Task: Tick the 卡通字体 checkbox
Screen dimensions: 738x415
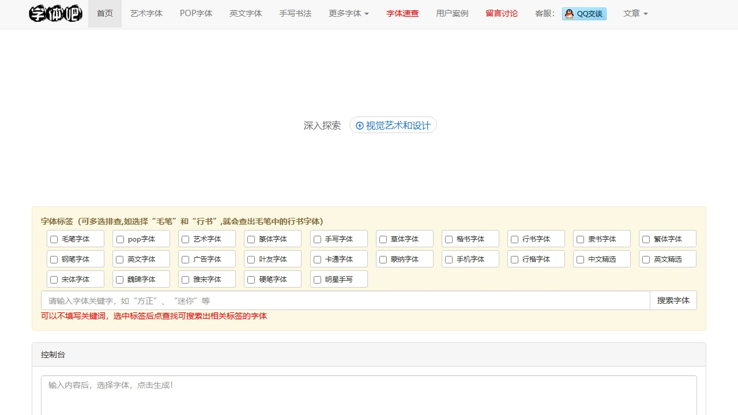Action: 317,259
